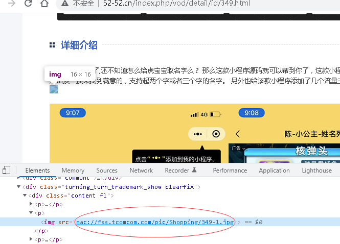Viewport: 340px width, 244px height.
Task: Reload the page with refresh icon
Action: (x=28, y=4)
